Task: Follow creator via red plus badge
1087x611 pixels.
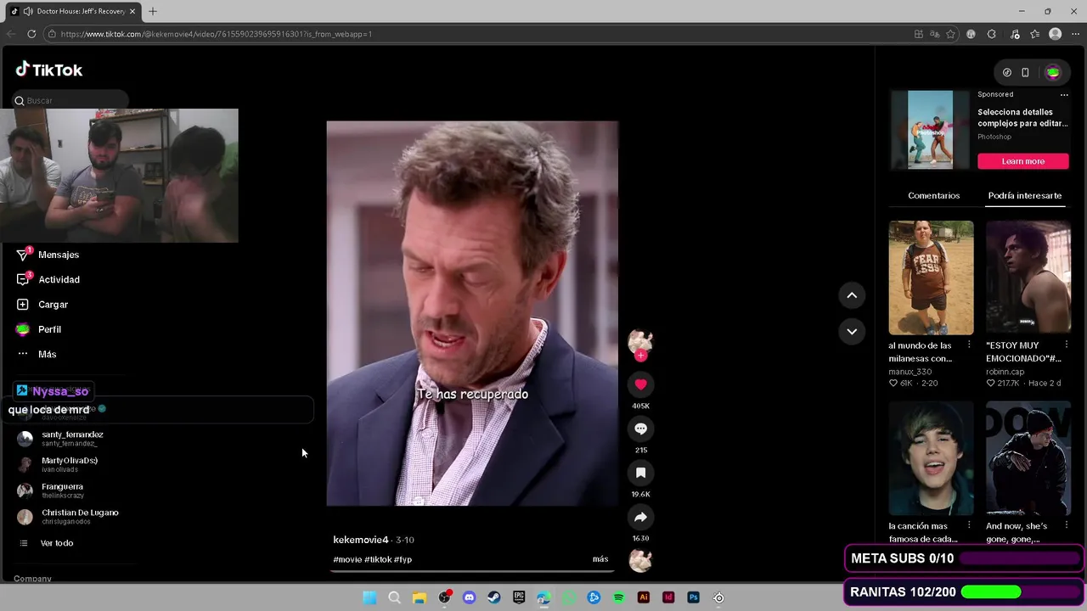Action: click(x=640, y=356)
